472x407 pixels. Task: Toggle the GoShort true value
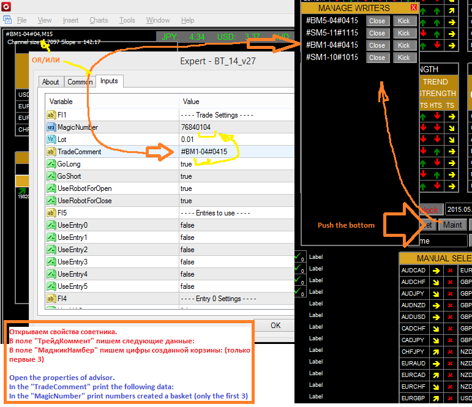tap(236, 176)
